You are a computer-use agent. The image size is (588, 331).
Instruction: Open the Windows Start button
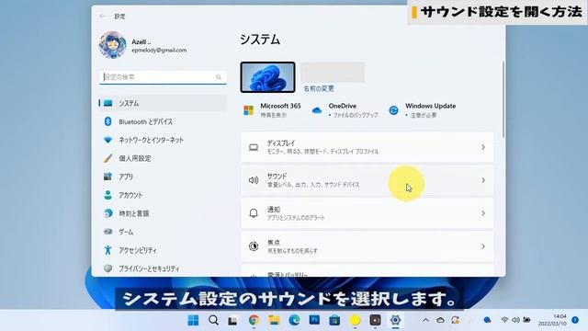193,320
